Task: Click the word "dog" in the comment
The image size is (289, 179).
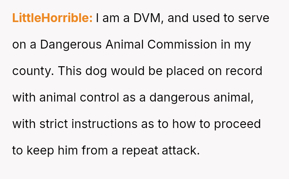Action: pyautogui.click(x=98, y=71)
